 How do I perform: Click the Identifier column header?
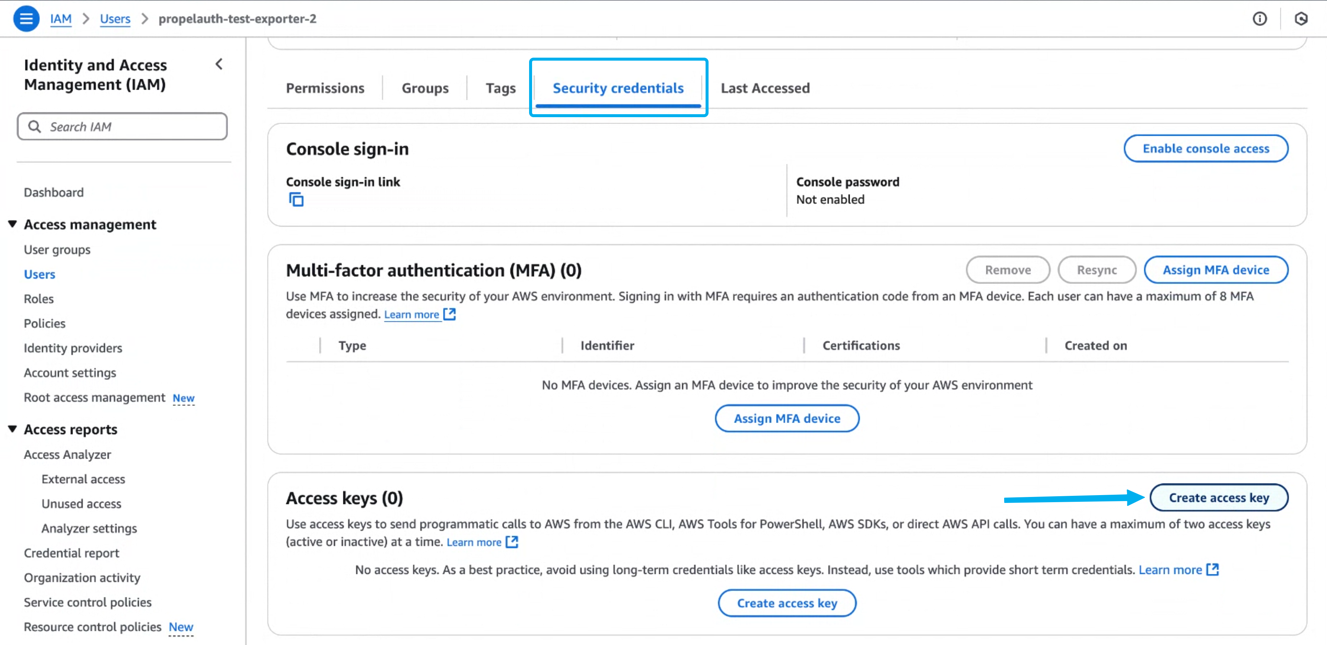[607, 346]
